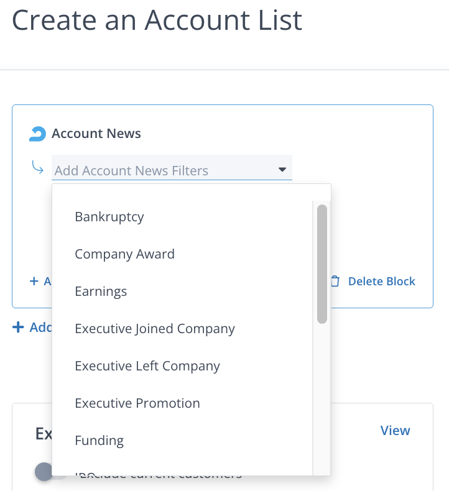Screen dimensions: 449x491
Task: Select Bankruptcy from the filter list
Action: pyautogui.click(x=109, y=217)
